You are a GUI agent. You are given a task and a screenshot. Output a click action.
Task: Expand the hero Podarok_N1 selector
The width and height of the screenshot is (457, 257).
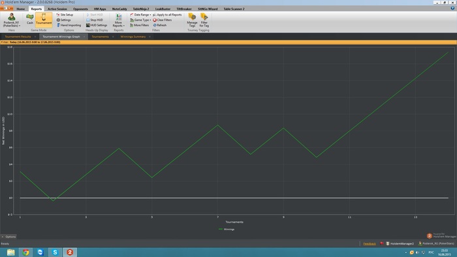pyautogui.click(x=12, y=20)
